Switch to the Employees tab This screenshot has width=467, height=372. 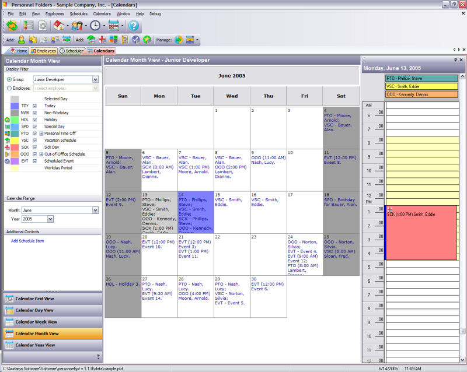44,51
